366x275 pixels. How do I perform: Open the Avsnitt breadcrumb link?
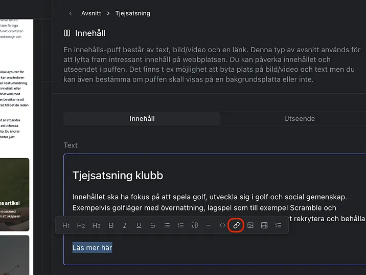[x=91, y=13]
